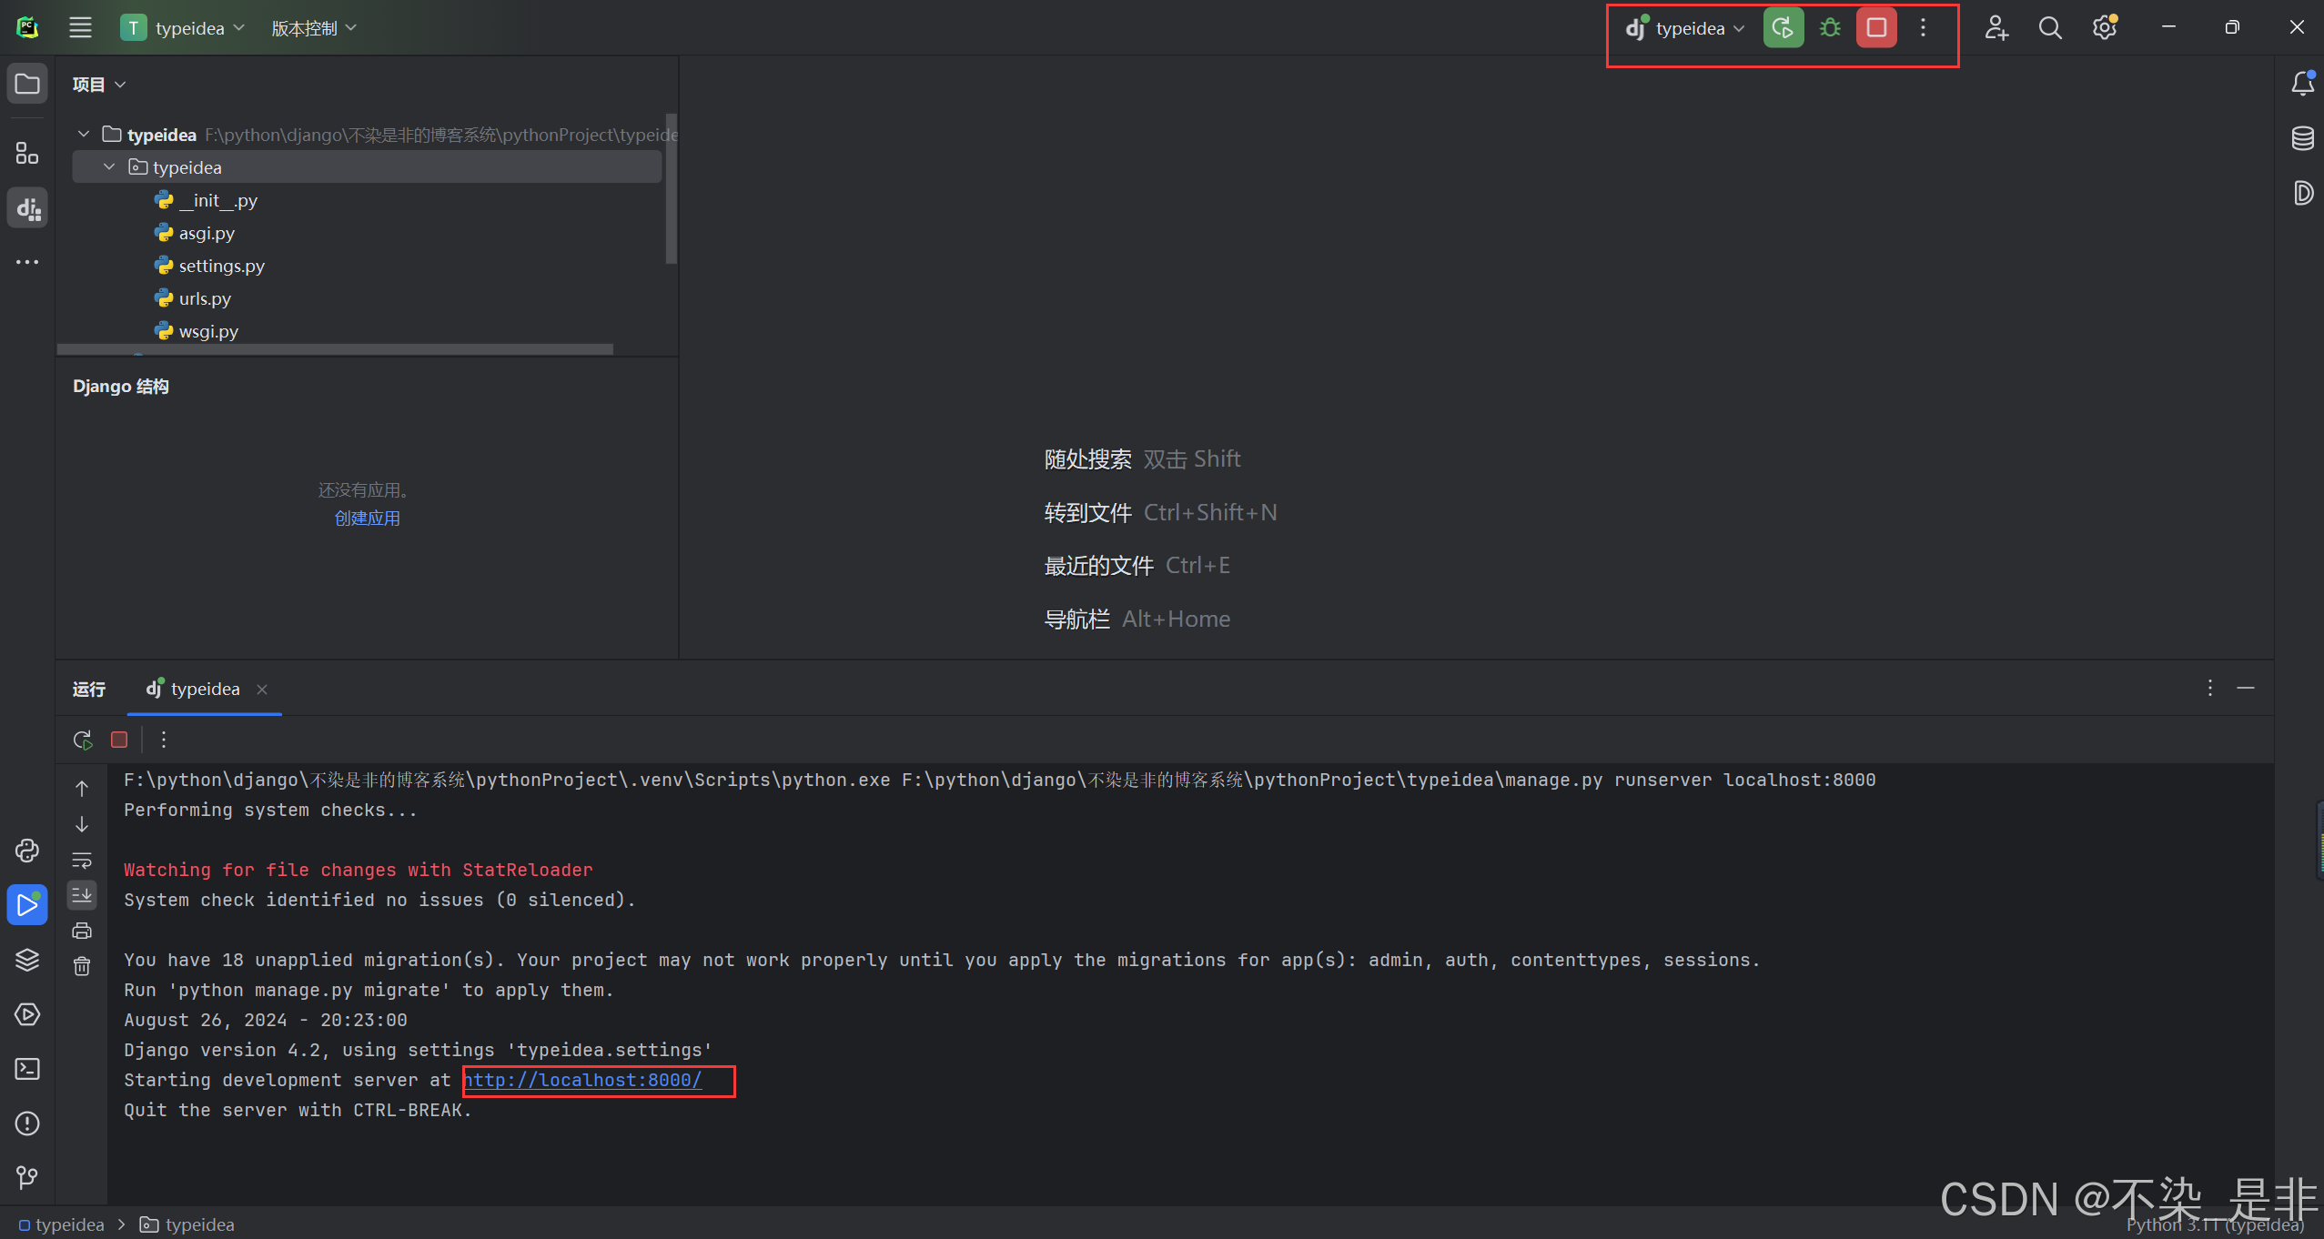
Task: Open the typeidea run configuration dropdown
Action: (x=1685, y=28)
